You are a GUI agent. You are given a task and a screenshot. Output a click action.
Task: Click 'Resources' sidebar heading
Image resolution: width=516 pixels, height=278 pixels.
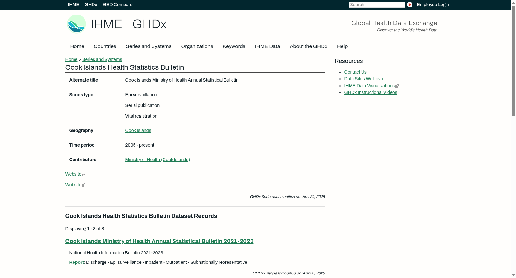(x=349, y=61)
